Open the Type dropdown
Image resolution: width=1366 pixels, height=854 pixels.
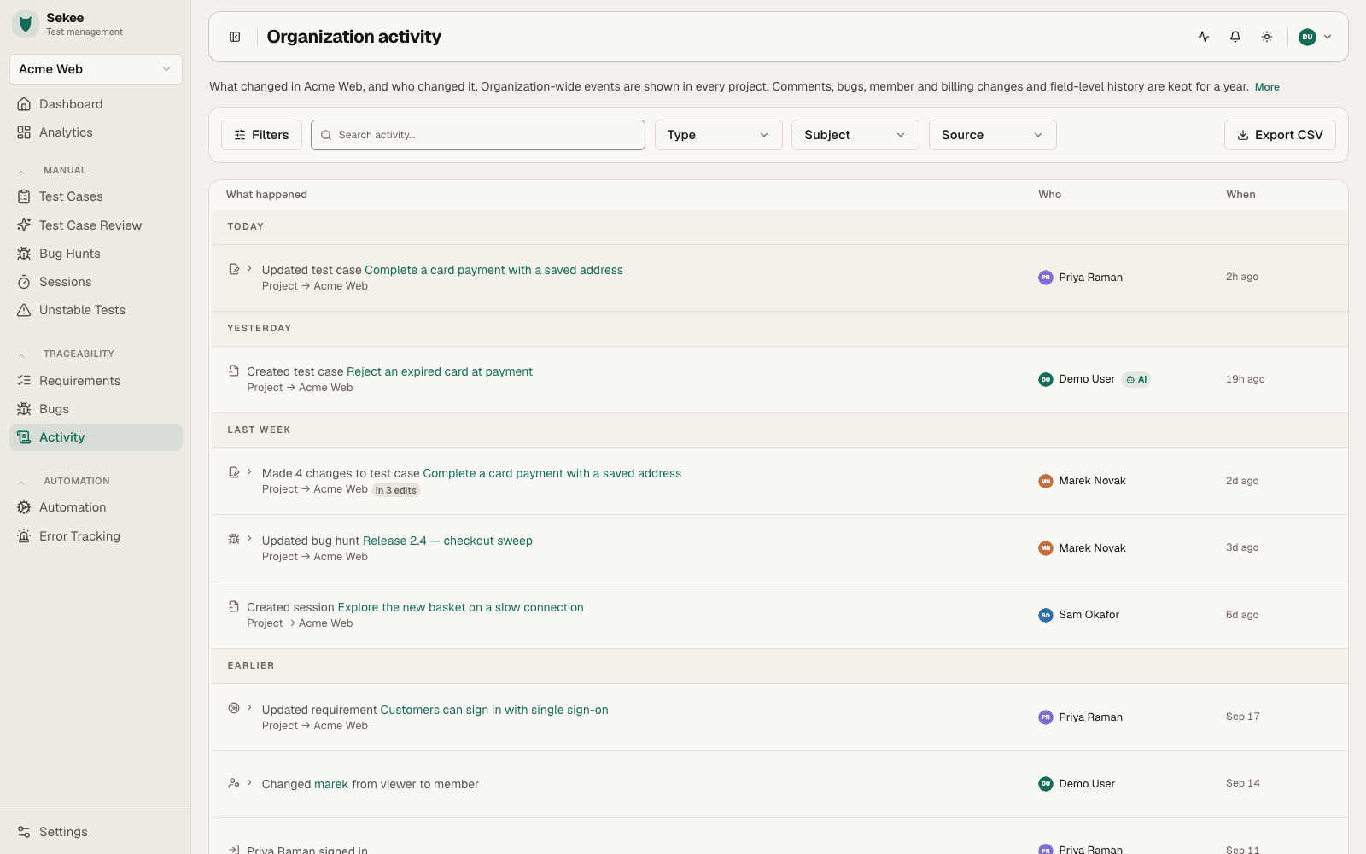point(718,135)
